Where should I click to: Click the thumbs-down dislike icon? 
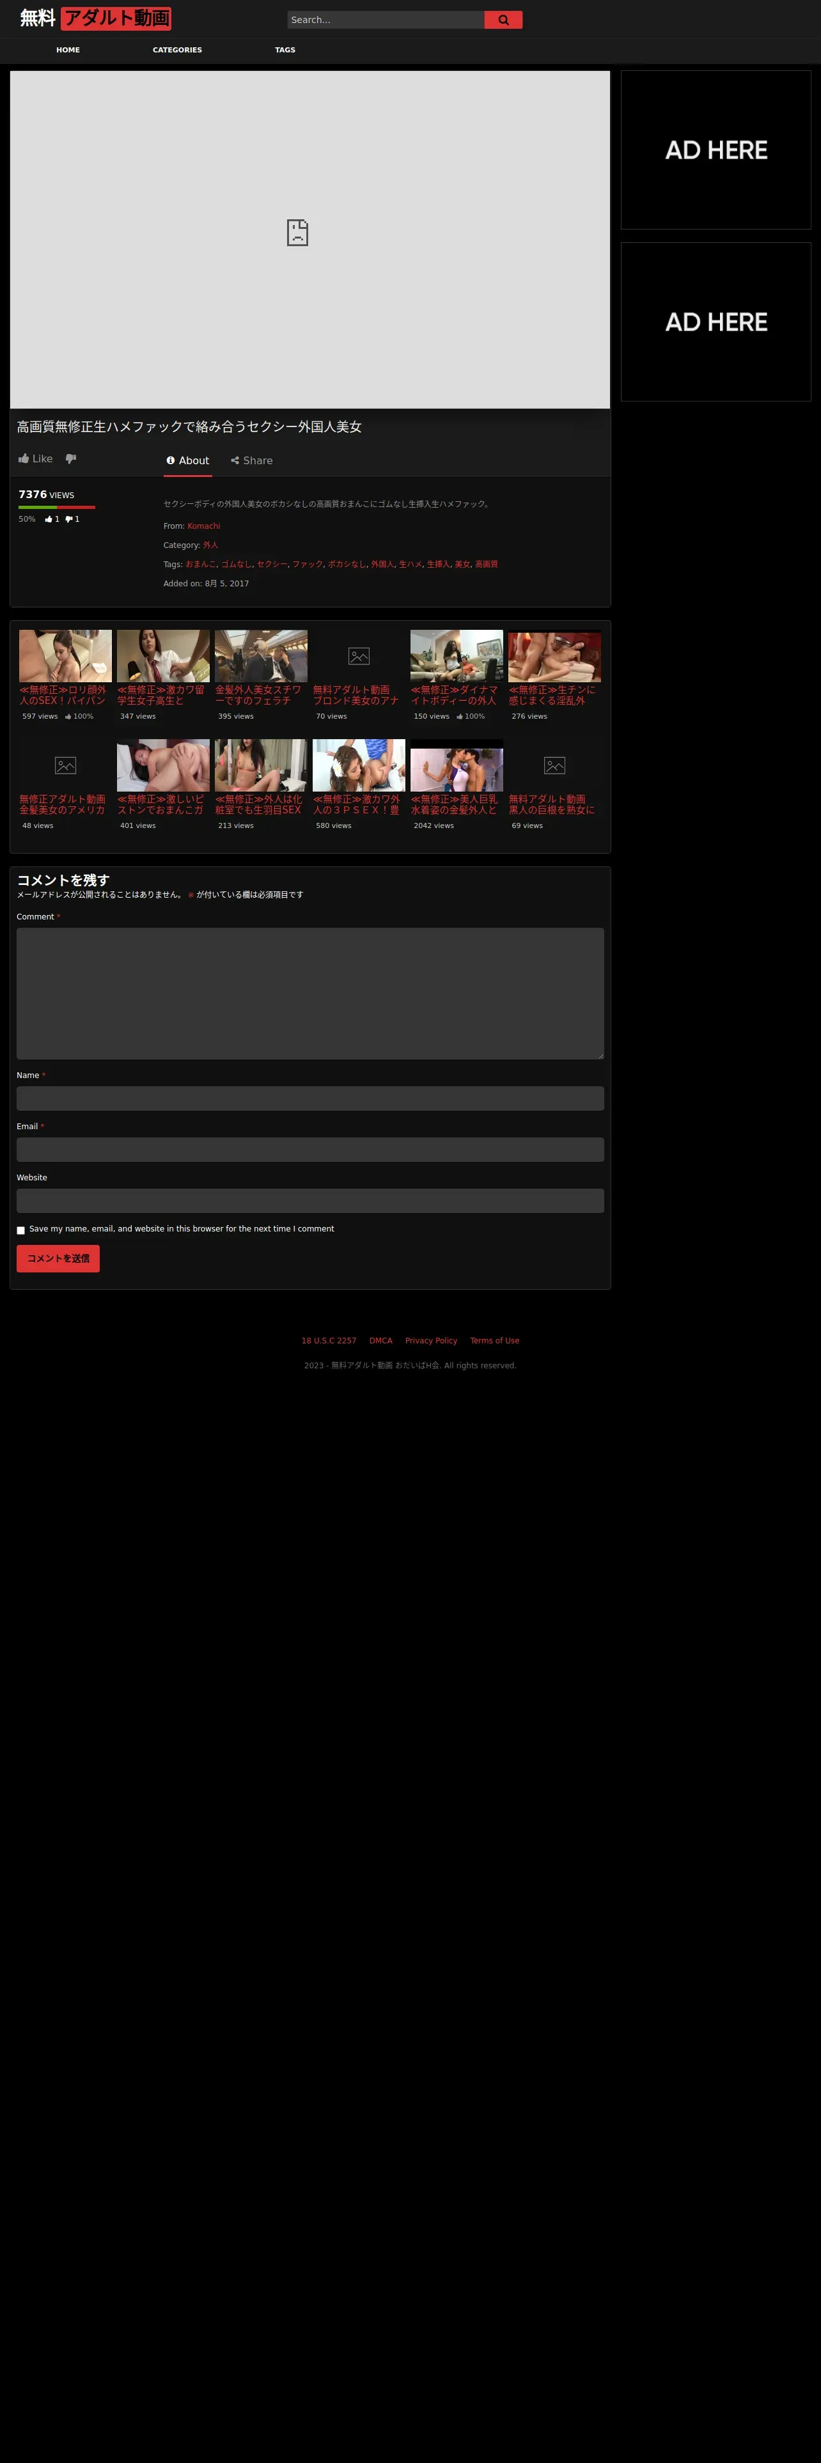pyautogui.click(x=71, y=459)
